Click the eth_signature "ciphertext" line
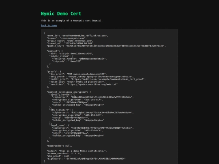 [93, 113]
